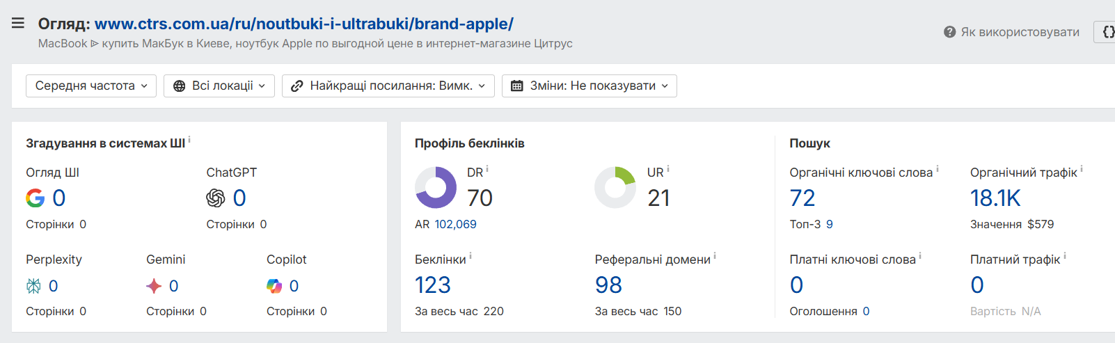
Task: Click the Copilot logo icon
Action: coord(274,286)
